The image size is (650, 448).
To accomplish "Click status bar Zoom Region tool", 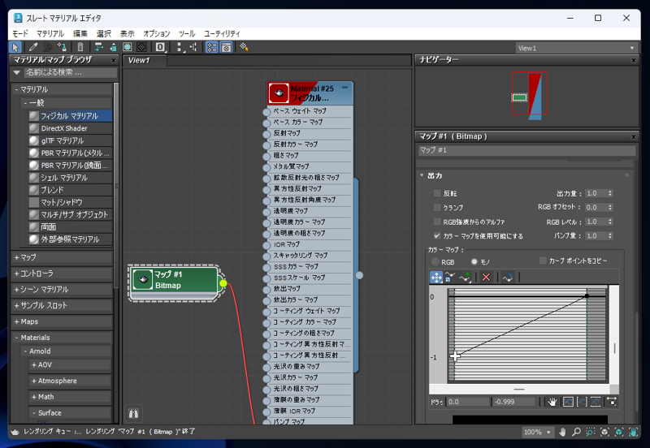I will (x=591, y=433).
